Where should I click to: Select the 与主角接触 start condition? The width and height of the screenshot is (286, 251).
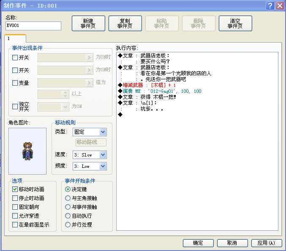(68, 198)
